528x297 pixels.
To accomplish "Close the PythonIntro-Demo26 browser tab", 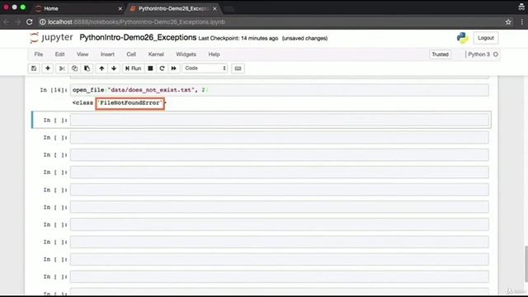I will [x=214, y=9].
